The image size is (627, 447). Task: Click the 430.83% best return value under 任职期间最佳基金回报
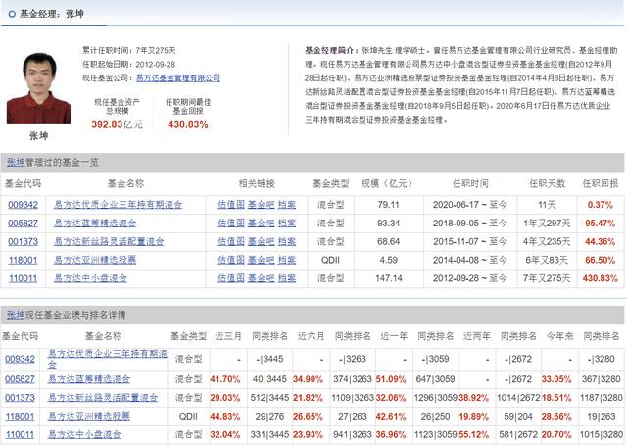point(188,124)
